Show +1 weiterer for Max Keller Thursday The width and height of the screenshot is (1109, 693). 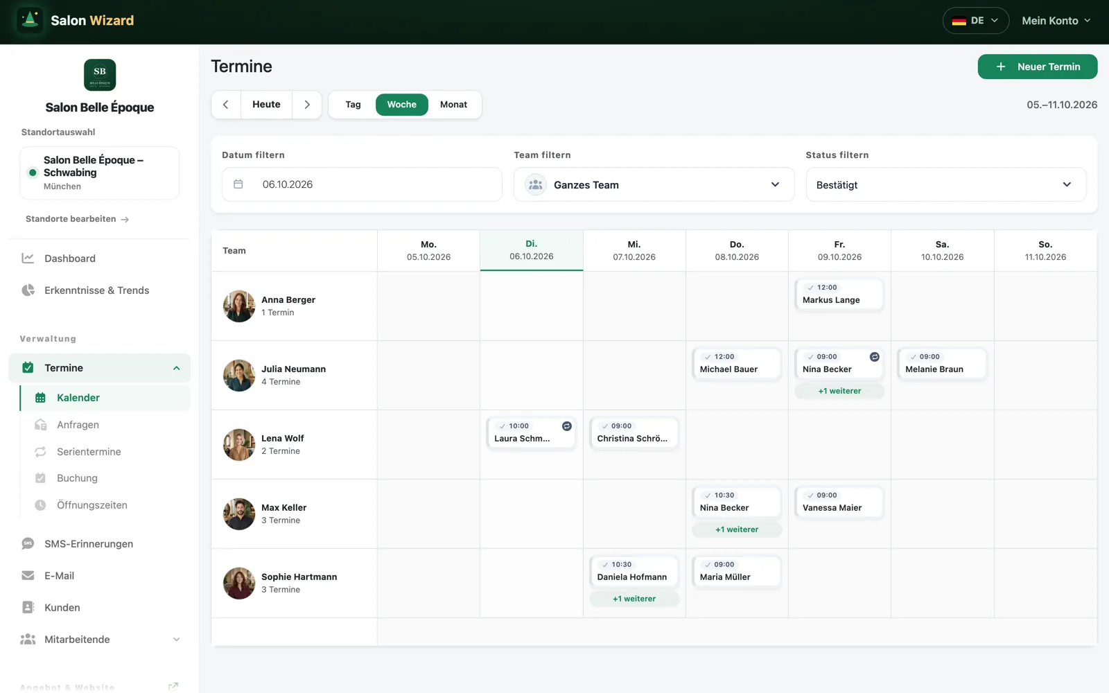[737, 529]
